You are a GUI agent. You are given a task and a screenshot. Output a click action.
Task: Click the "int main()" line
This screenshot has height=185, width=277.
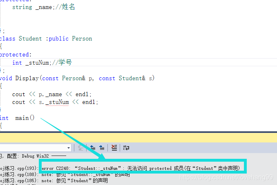click(17, 118)
